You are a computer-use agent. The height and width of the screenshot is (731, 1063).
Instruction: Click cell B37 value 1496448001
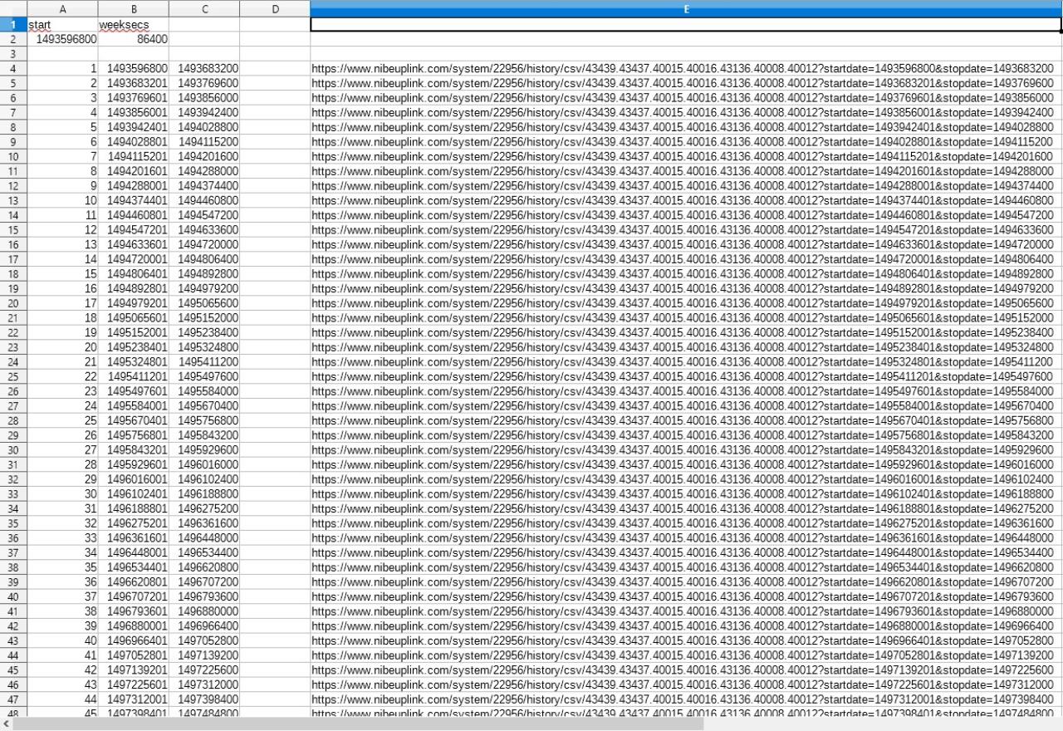(x=134, y=552)
